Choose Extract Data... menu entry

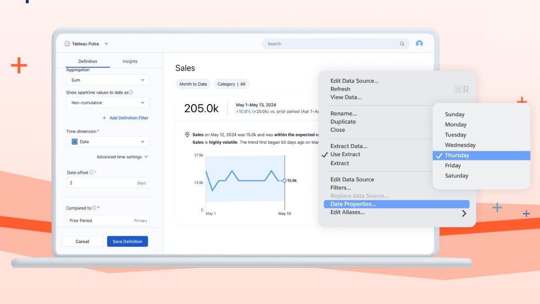pos(349,146)
